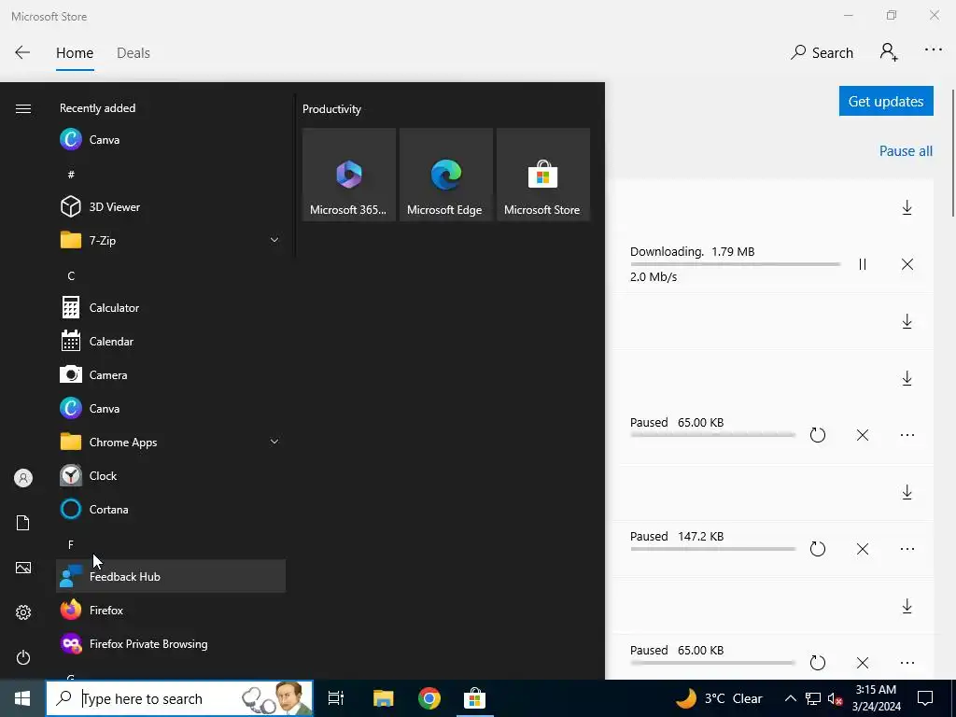
Task: Open Feedback Hub
Action: pos(171,576)
